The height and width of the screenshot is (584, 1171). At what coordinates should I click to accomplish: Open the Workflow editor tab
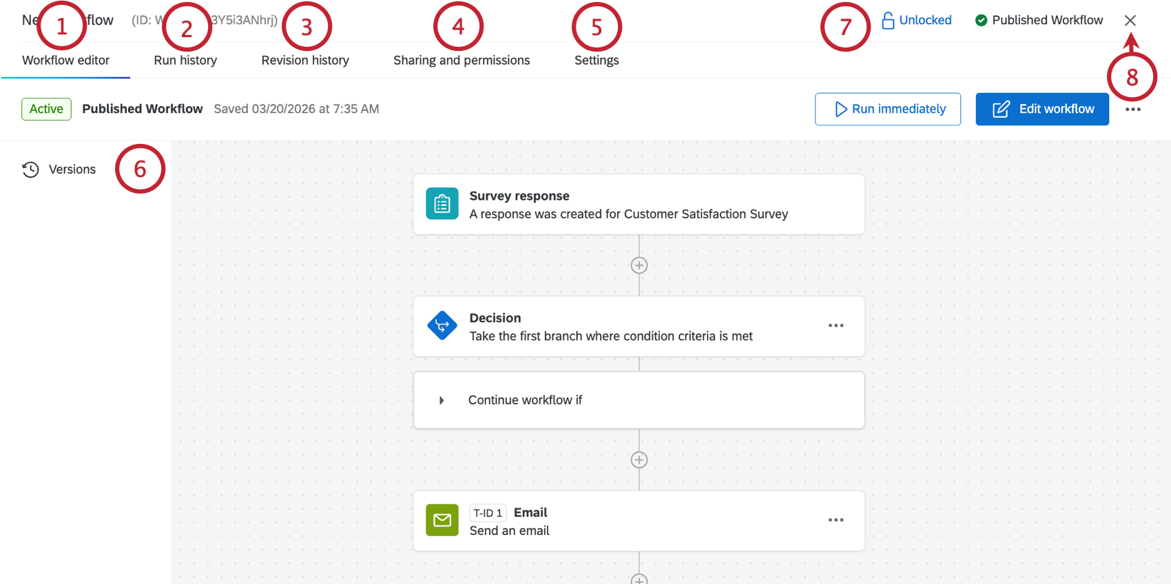pos(65,61)
